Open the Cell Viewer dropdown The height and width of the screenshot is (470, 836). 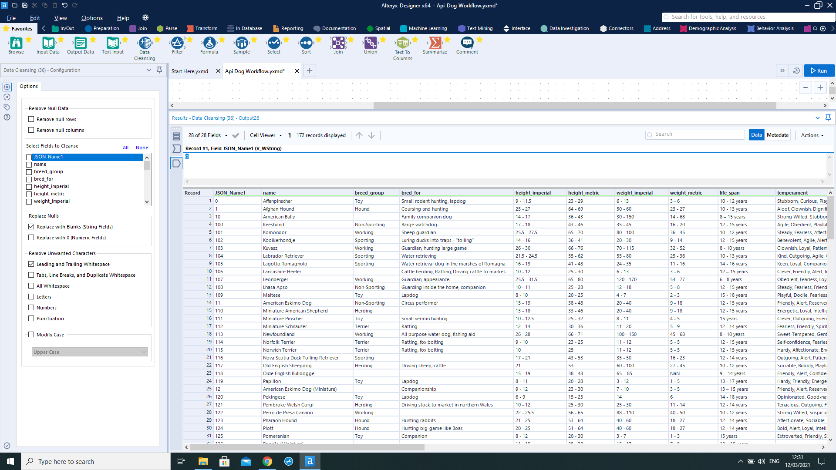pyautogui.click(x=266, y=135)
